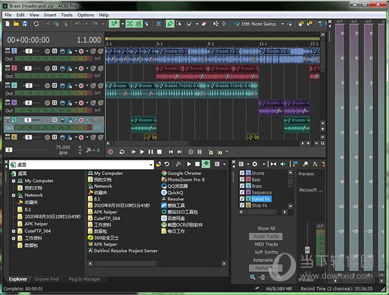Refresh the Explorer file list
Screen dimensions: 389x295
tap(167, 164)
